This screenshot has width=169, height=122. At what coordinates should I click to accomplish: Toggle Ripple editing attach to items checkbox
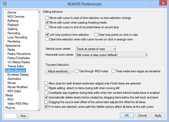[x=46, y=88]
